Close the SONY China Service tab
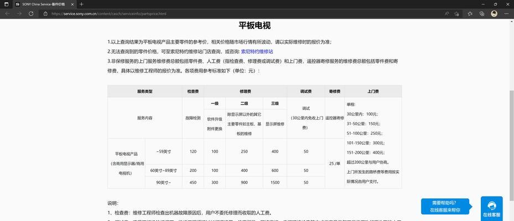 click(x=72, y=4)
